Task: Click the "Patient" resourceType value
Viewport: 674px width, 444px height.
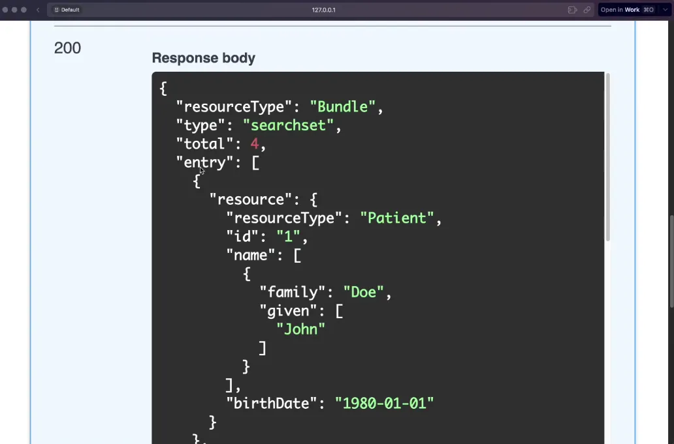Action: pyautogui.click(x=396, y=218)
